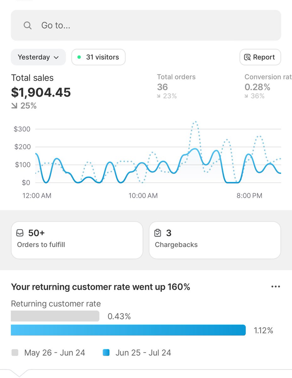
Task: Click the May 26 - Jun 24 legend text
Action: pyautogui.click(x=55, y=352)
